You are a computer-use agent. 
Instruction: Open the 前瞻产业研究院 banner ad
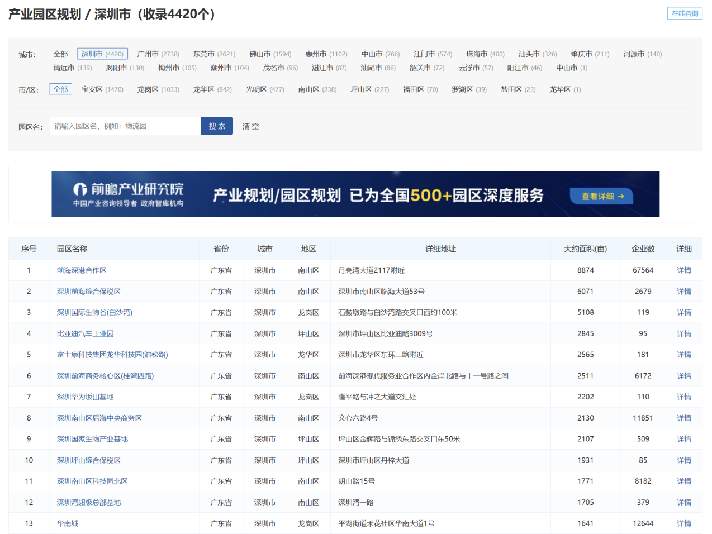pos(355,194)
